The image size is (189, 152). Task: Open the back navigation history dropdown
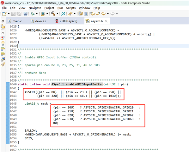point(108,14)
